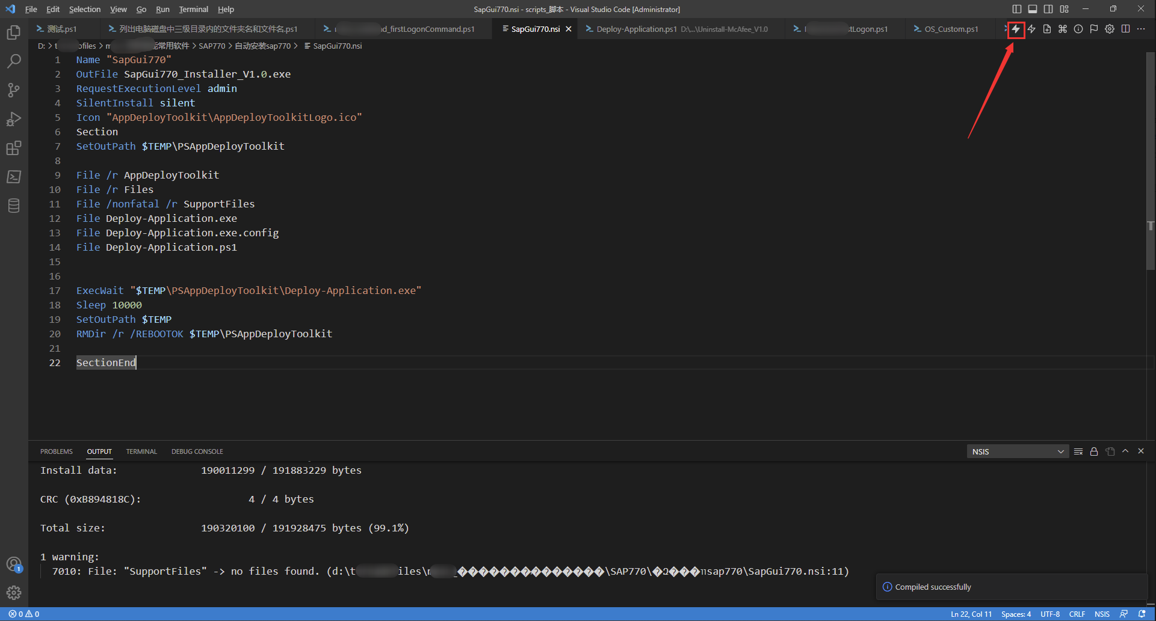The height and width of the screenshot is (621, 1156).
Task: Split the editor to the right
Action: (1125, 29)
